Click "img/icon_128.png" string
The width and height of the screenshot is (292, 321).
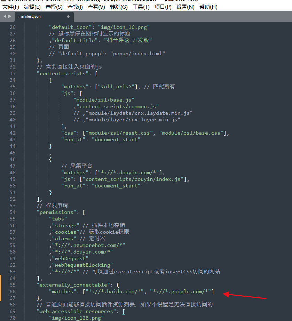[76, 318]
